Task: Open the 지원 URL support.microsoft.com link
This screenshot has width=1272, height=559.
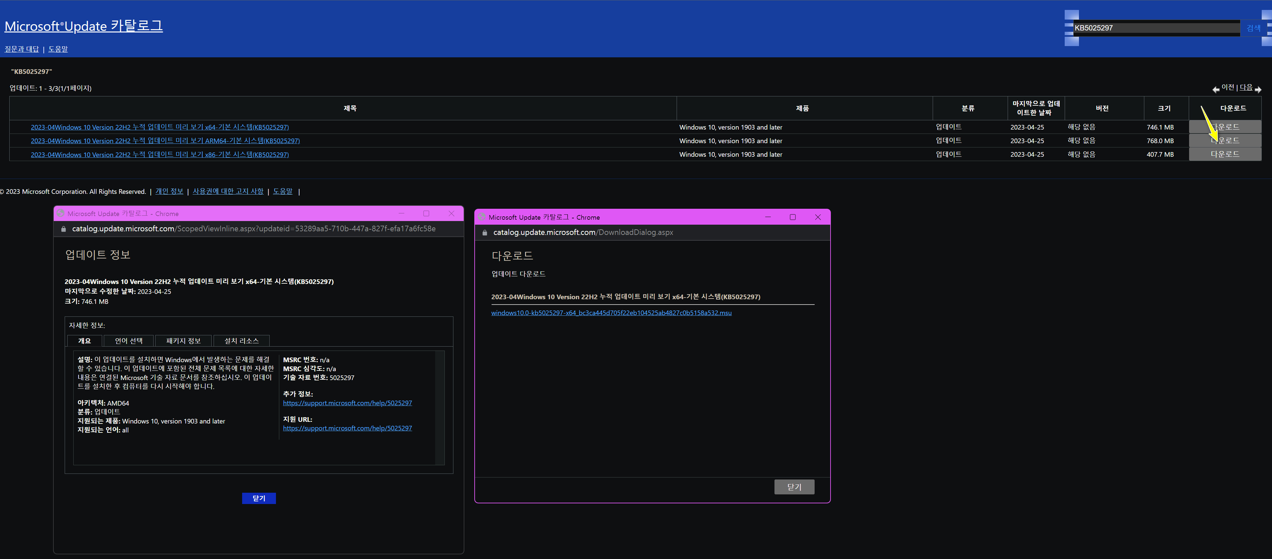Action: click(347, 428)
